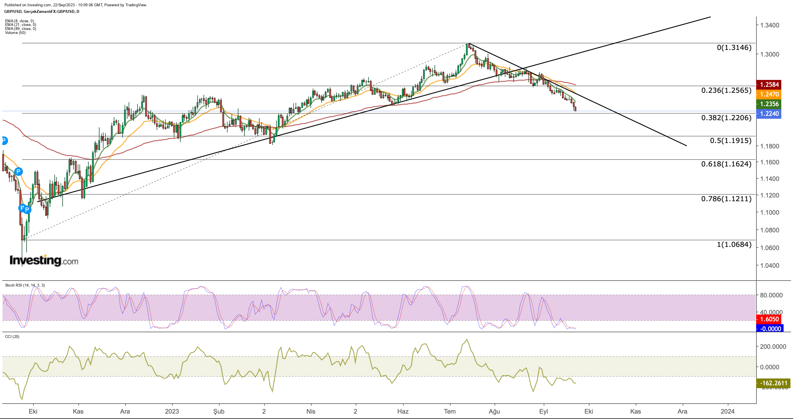
Task: Click the 1.1200 price axis label
Action: tap(770, 196)
